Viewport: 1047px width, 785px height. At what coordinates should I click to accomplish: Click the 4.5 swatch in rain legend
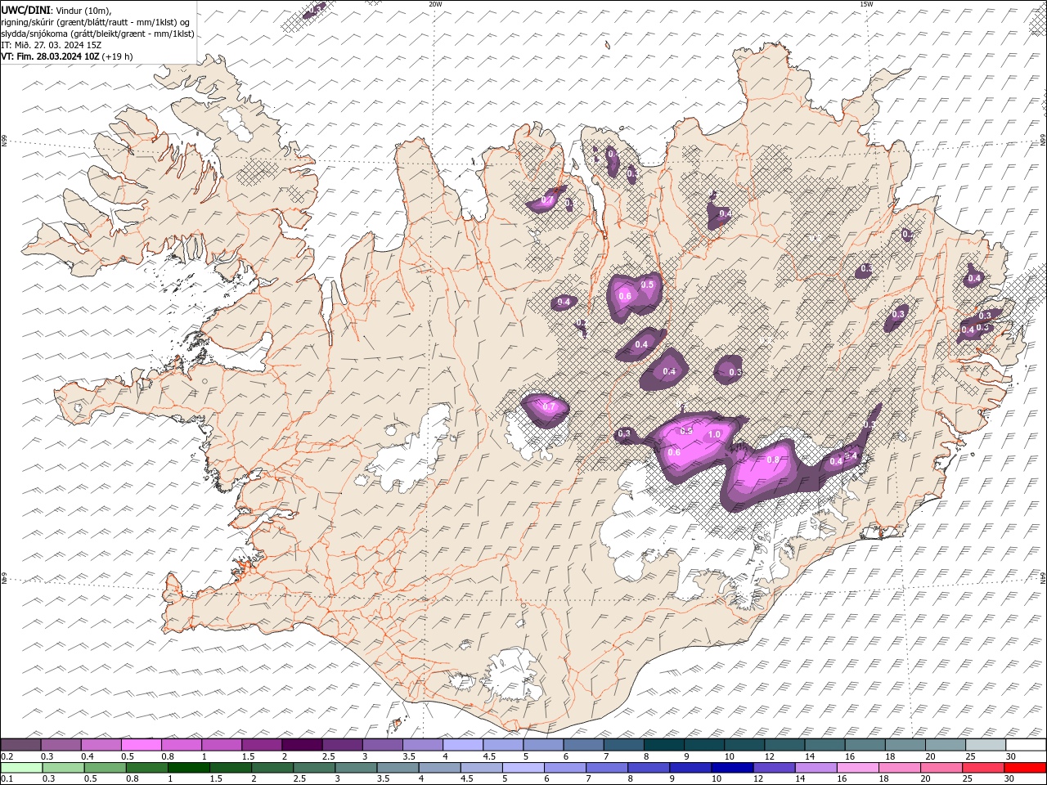pyautogui.click(x=481, y=767)
